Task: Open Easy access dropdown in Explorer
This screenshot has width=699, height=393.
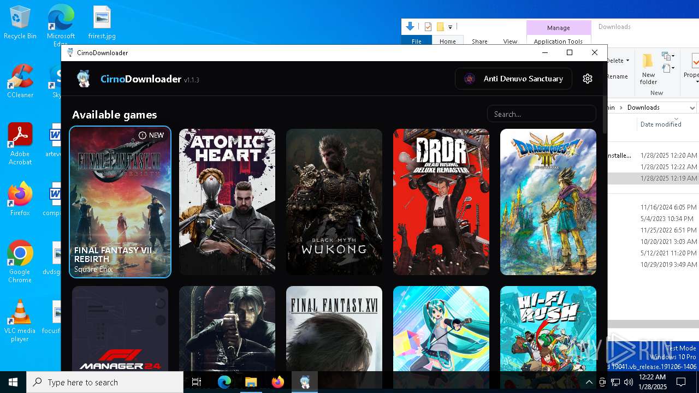Action: (x=668, y=68)
